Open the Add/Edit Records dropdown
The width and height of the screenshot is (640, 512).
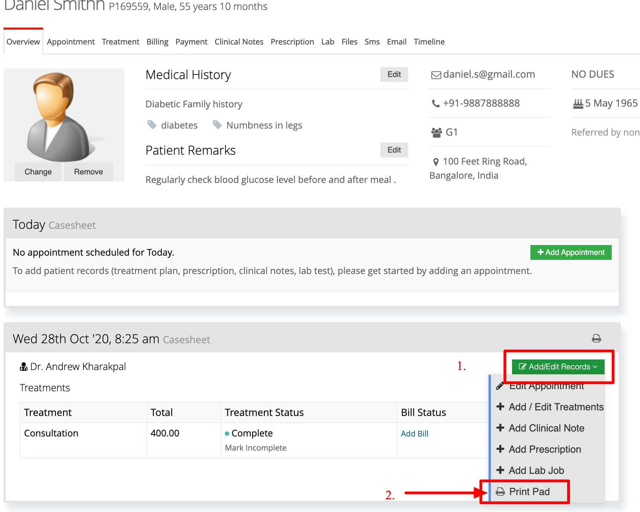(x=558, y=367)
